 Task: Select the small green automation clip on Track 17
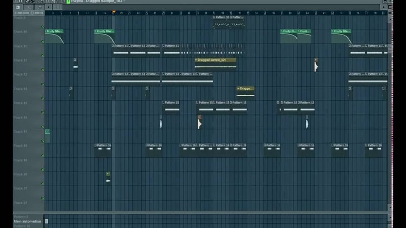(47, 135)
